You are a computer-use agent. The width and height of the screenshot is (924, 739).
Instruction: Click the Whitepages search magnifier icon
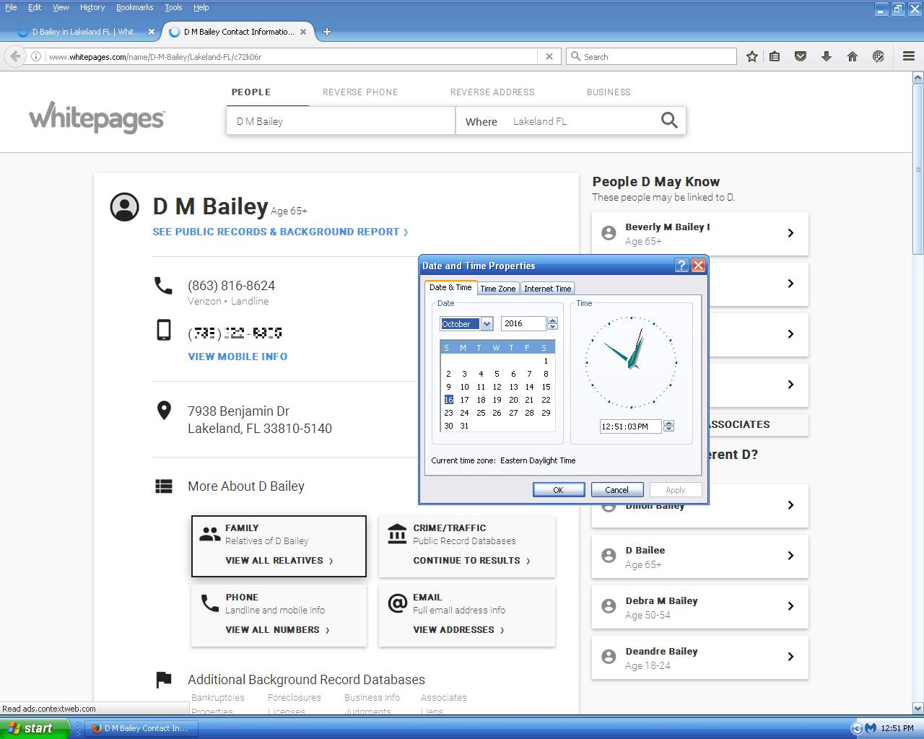tap(669, 121)
